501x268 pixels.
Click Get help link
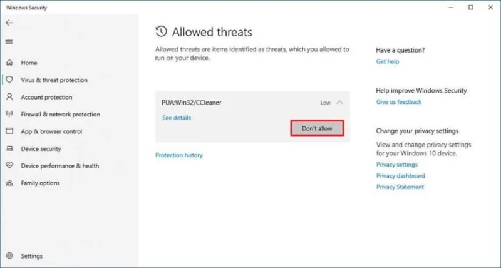point(387,61)
